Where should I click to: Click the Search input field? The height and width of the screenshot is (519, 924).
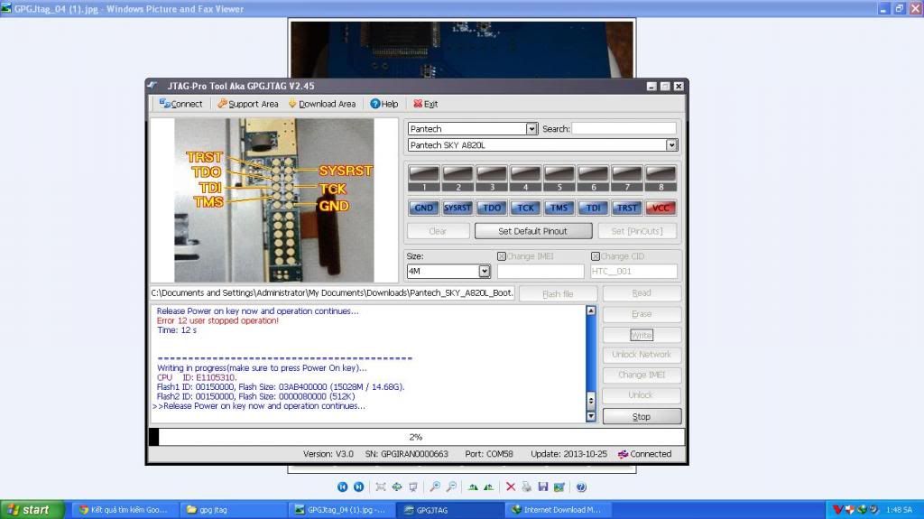pyautogui.click(x=624, y=128)
